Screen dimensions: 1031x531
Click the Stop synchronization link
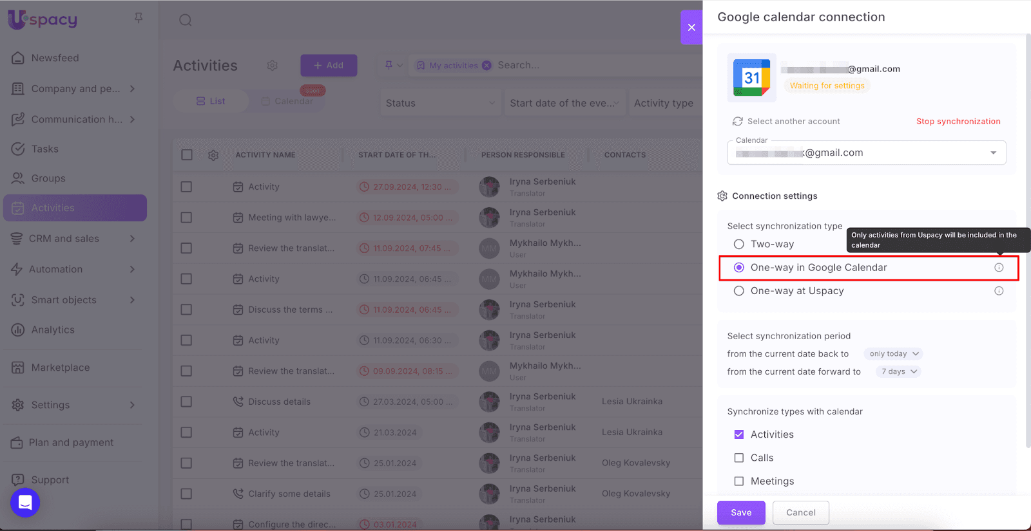pos(958,122)
